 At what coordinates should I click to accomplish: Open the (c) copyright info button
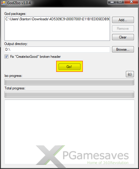coord(130,74)
